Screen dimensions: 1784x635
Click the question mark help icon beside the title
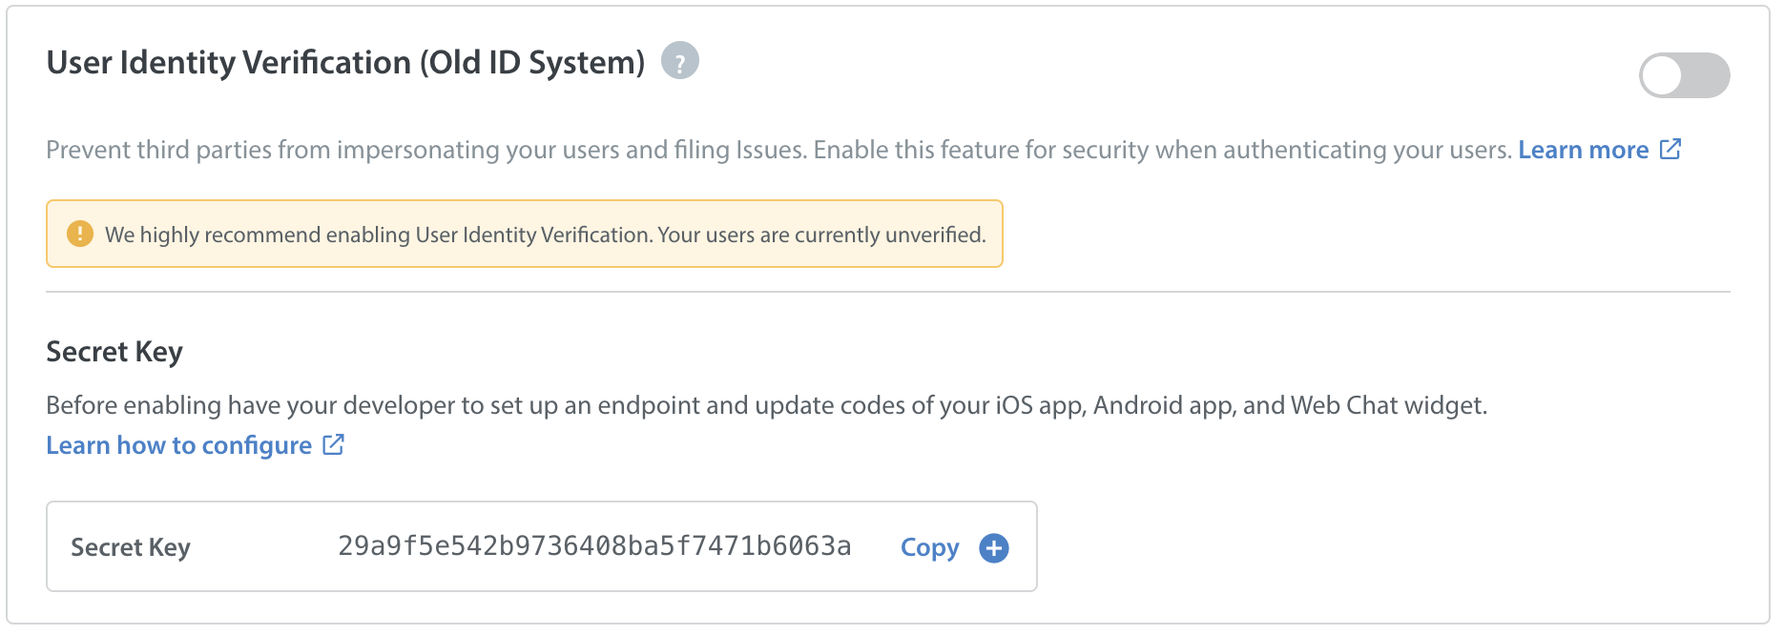[x=679, y=61]
